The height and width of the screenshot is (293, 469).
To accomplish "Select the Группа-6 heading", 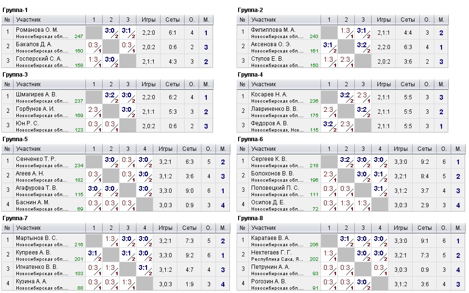I will pos(250,139).
